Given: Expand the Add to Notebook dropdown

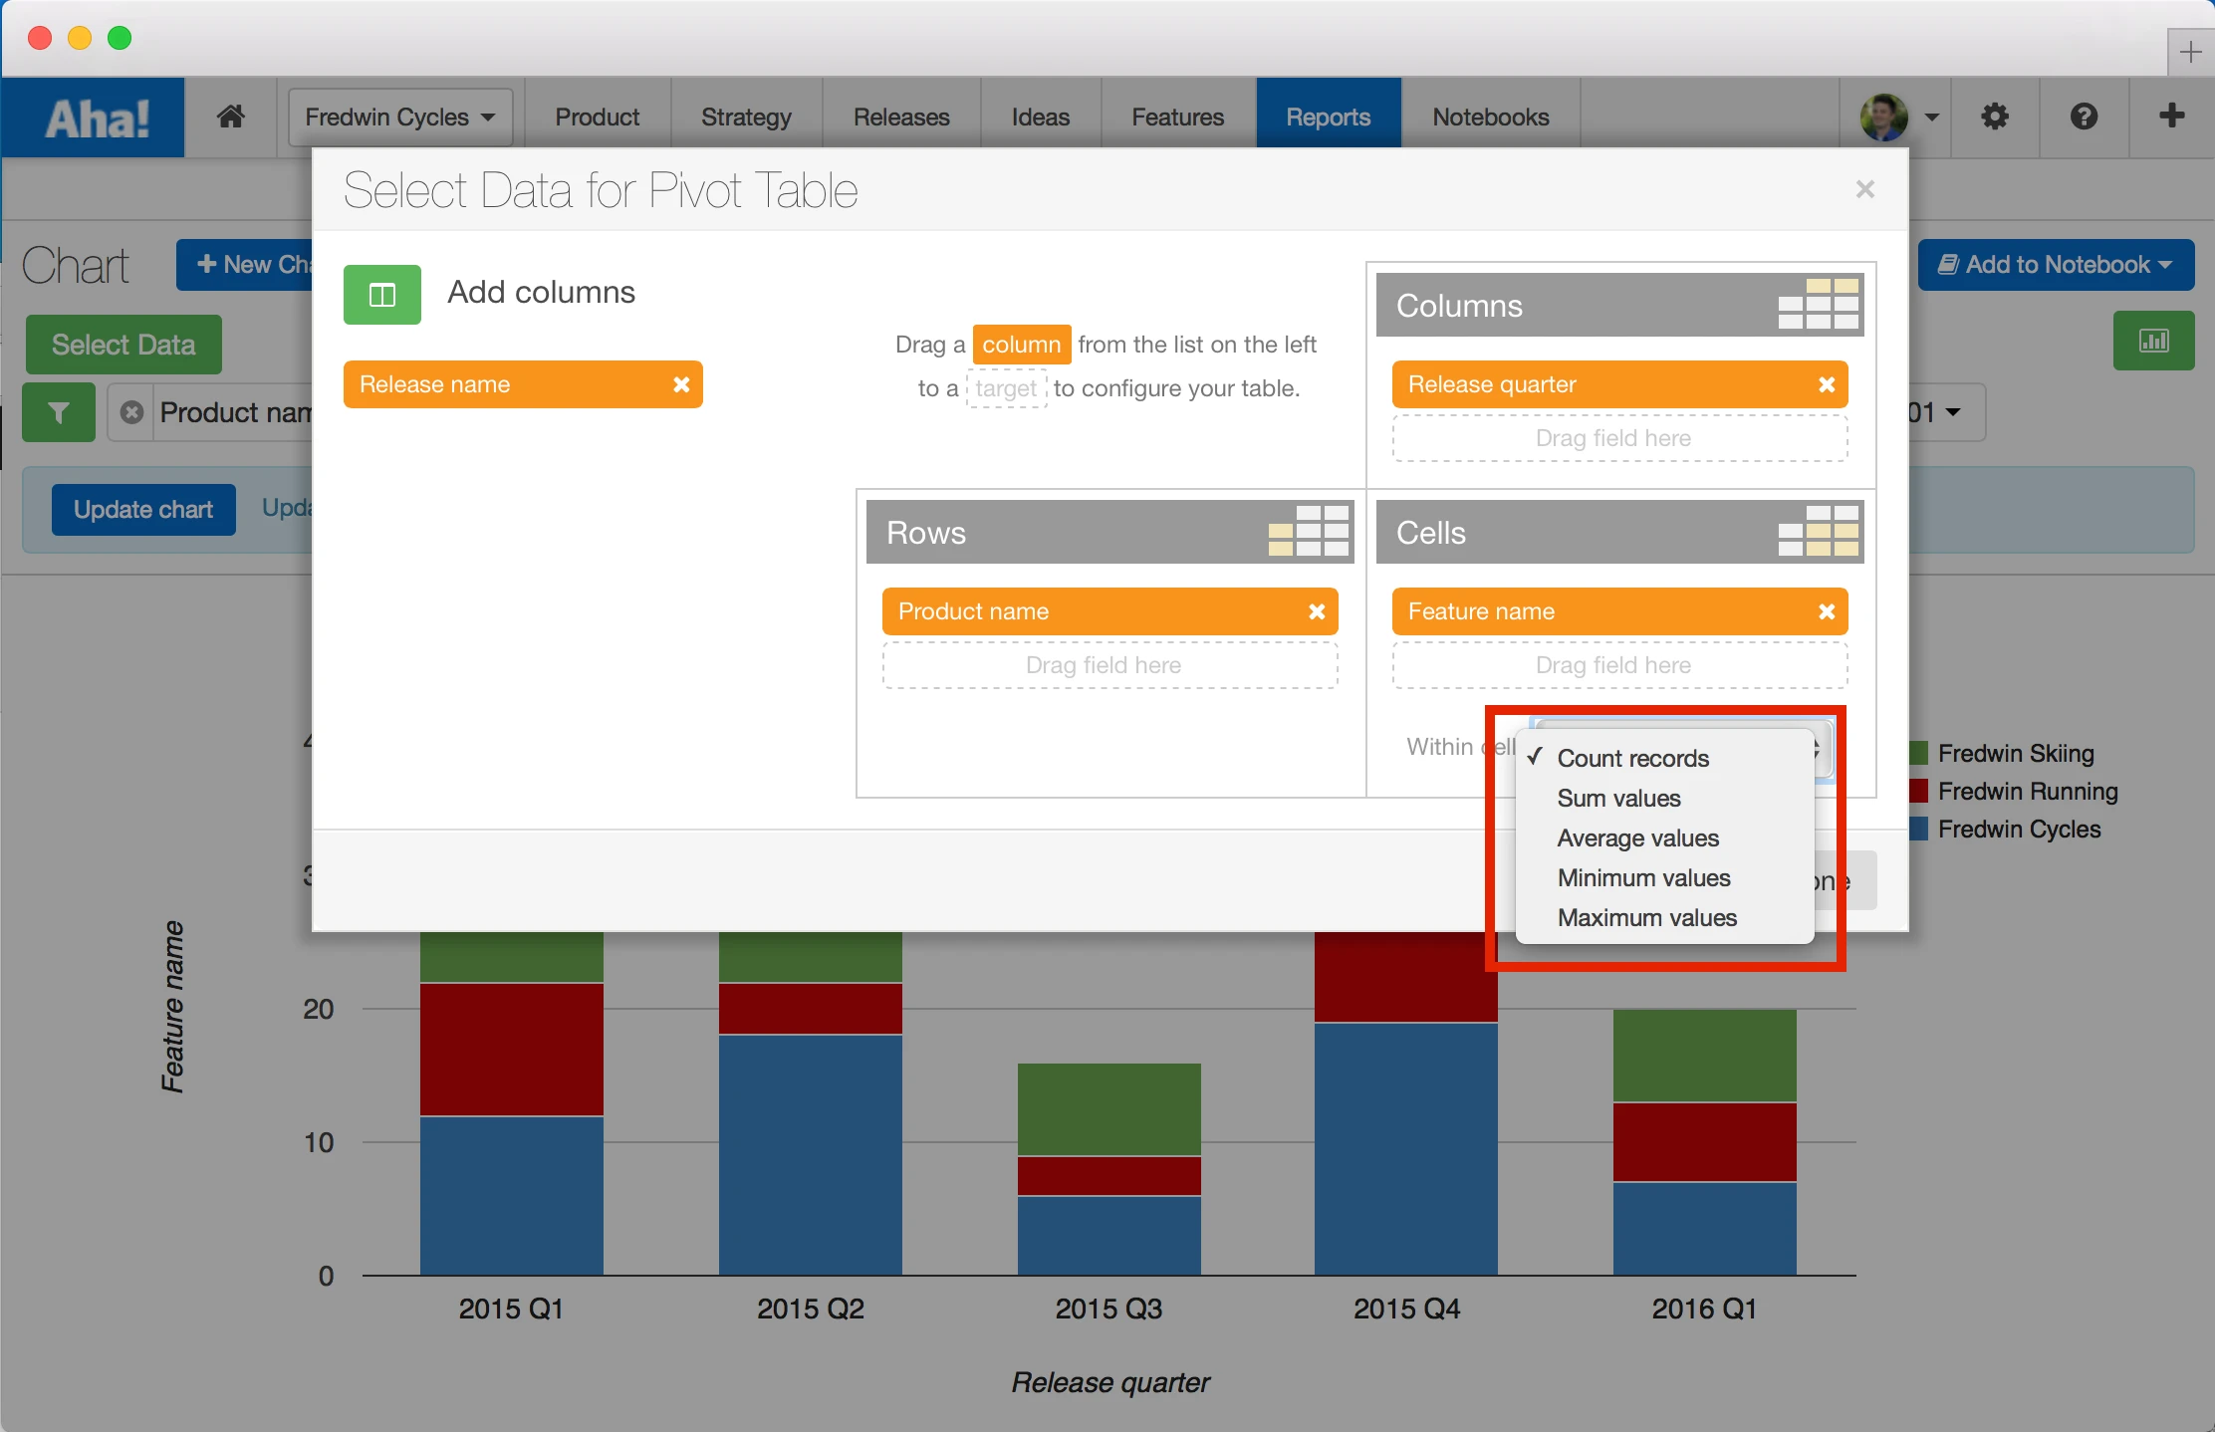Looking at the screenshot, I should (2056, 265).
